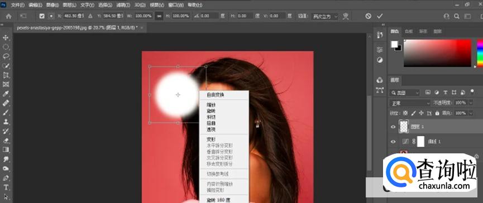Toggle shape layer filter icon
This screenshot has width=483, height=203.
click(x=454, y=92)
